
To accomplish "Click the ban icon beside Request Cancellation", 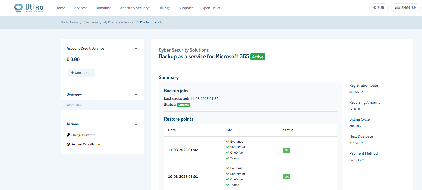I will pyautogui.click(x=68, y=144).
